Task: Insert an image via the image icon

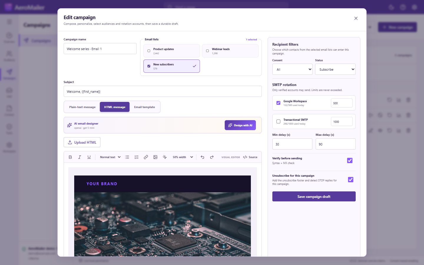Action: click(x=155, y=157)
